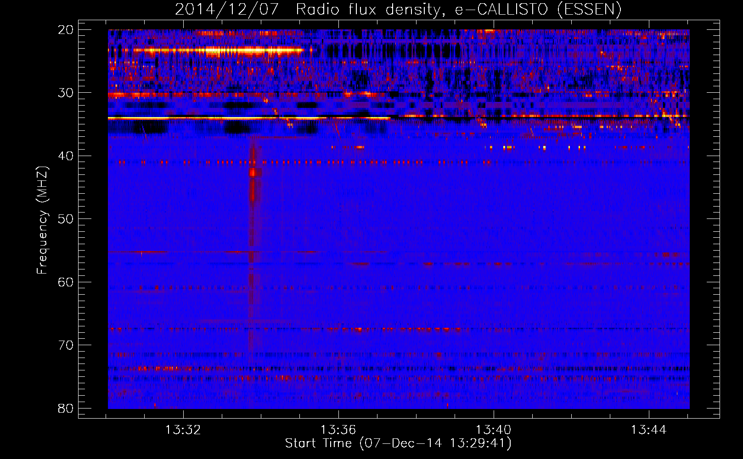This screenshot has height=459, width=743.
Task: Click the 13:32 time tick label
Action: coord(183,430)
